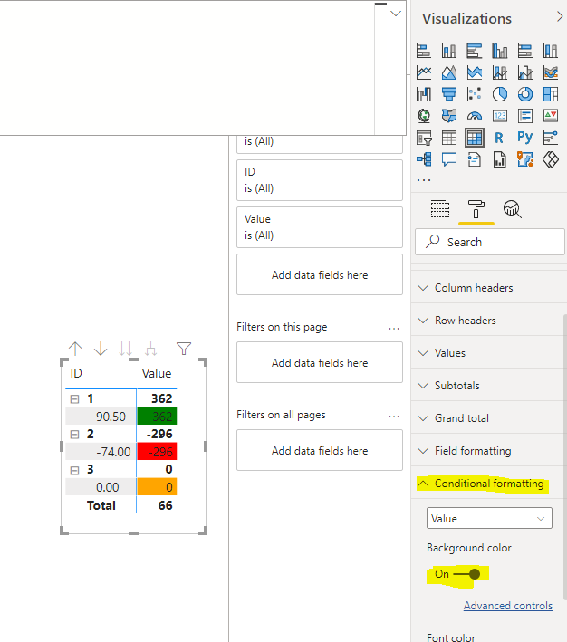Switch to the Format paint roller tab
The image size is (567, 642).
476,209
